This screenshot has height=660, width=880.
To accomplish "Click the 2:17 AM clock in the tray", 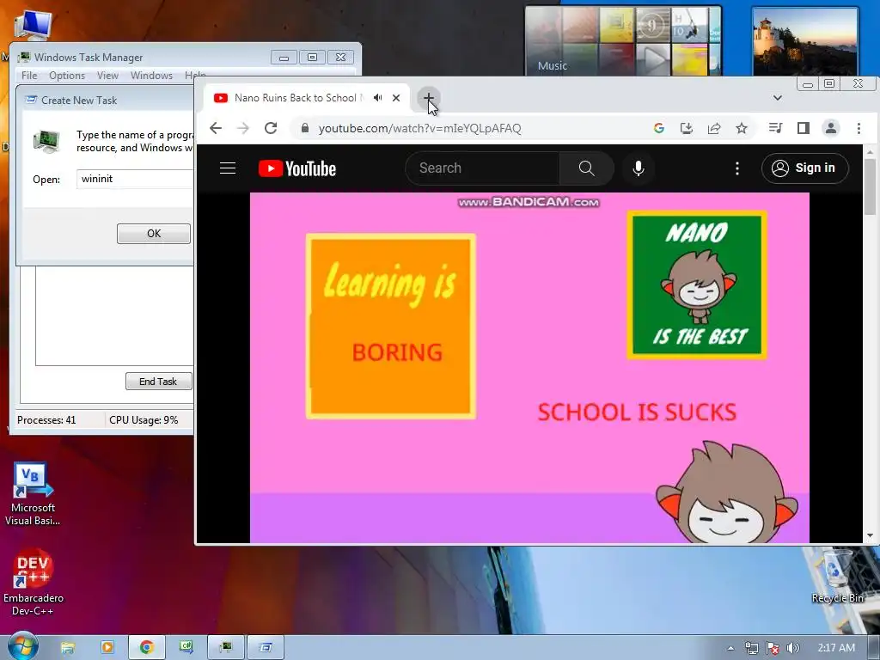I will 836,648.
